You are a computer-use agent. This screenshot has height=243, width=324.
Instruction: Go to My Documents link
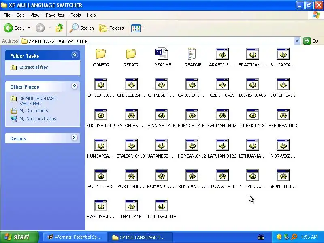tap(34, 111)
